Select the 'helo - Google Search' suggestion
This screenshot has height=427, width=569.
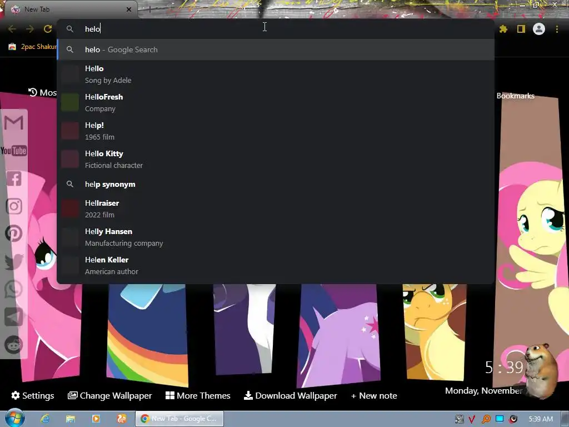276,49
